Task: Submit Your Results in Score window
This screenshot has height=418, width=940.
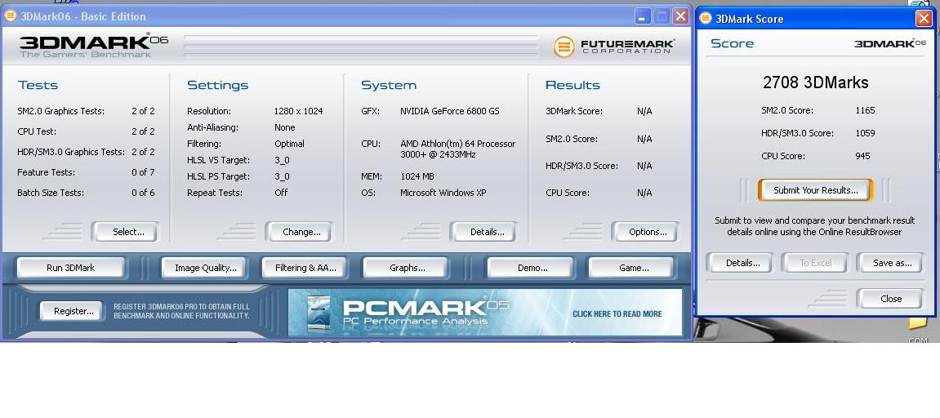Action: point(815,190)
